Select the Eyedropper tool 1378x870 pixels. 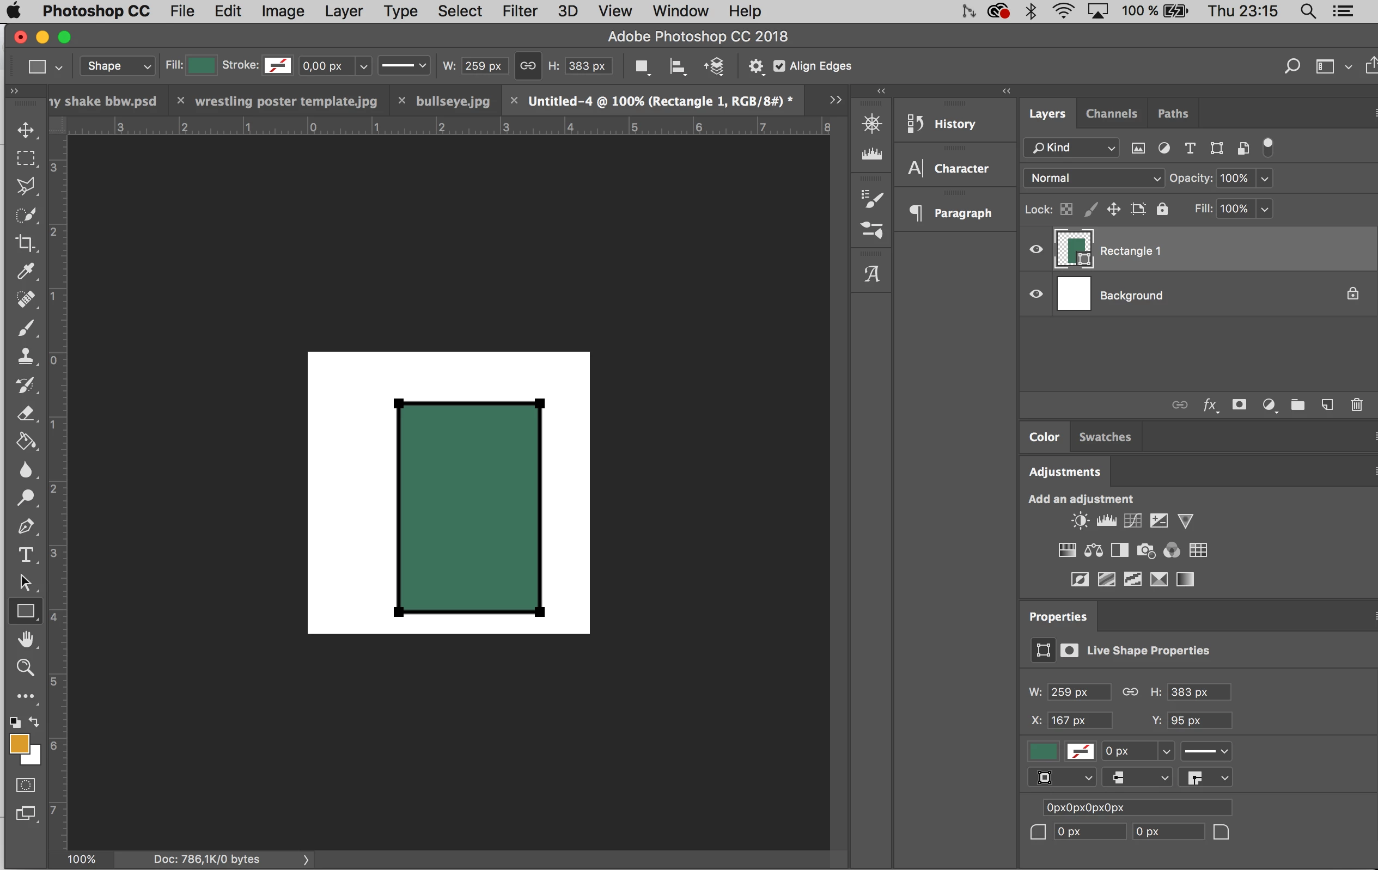pos(25,271)
